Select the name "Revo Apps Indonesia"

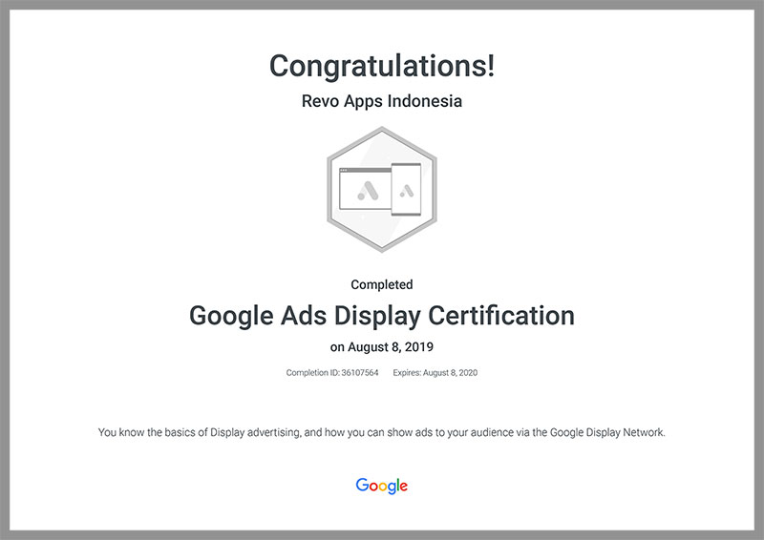tap(381, 101)
